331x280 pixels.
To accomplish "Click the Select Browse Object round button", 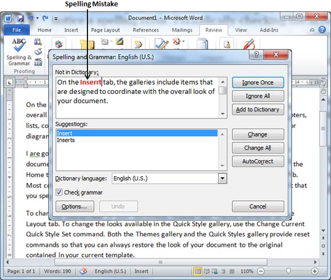I will (323, 246).
